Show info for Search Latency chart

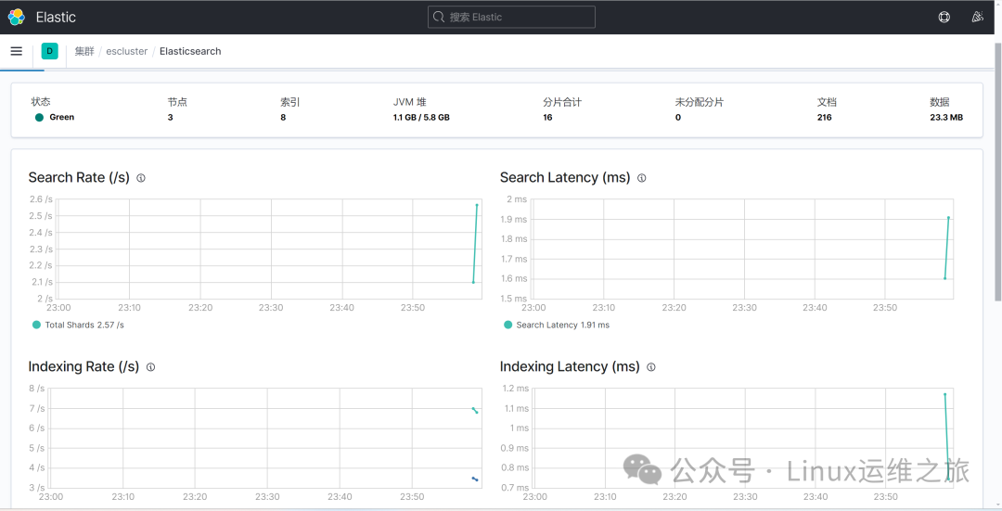click(642, 178)
